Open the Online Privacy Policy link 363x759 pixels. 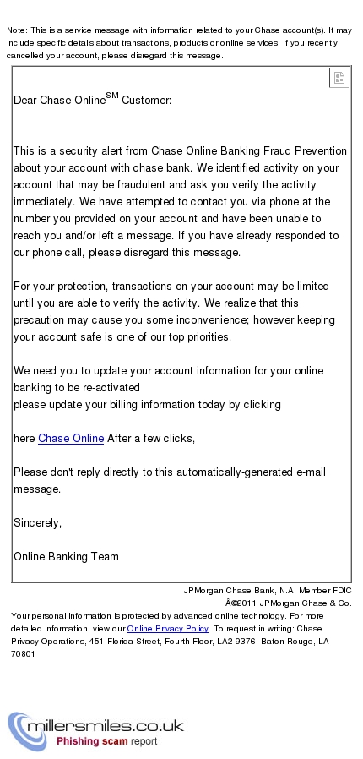pyautogui.click(x=168, y=629)
